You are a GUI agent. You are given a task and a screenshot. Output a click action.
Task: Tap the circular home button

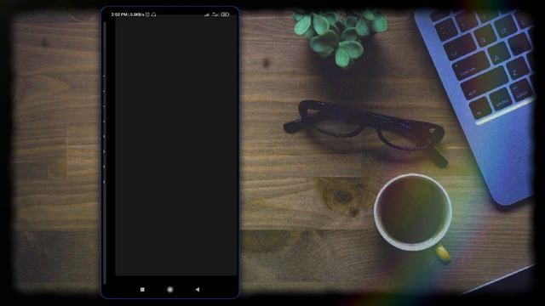pos(170,289)
